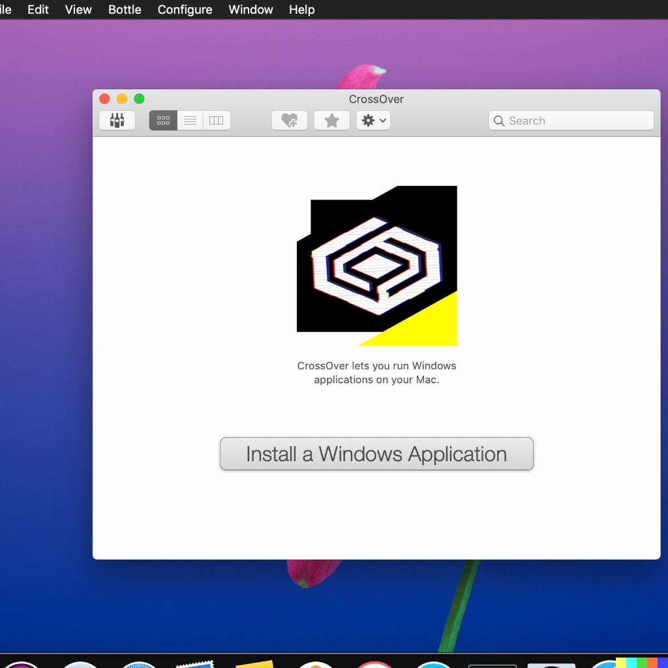Zoom the CrossOver window with green button
The image size is (668, 668).
click(140, 99)
